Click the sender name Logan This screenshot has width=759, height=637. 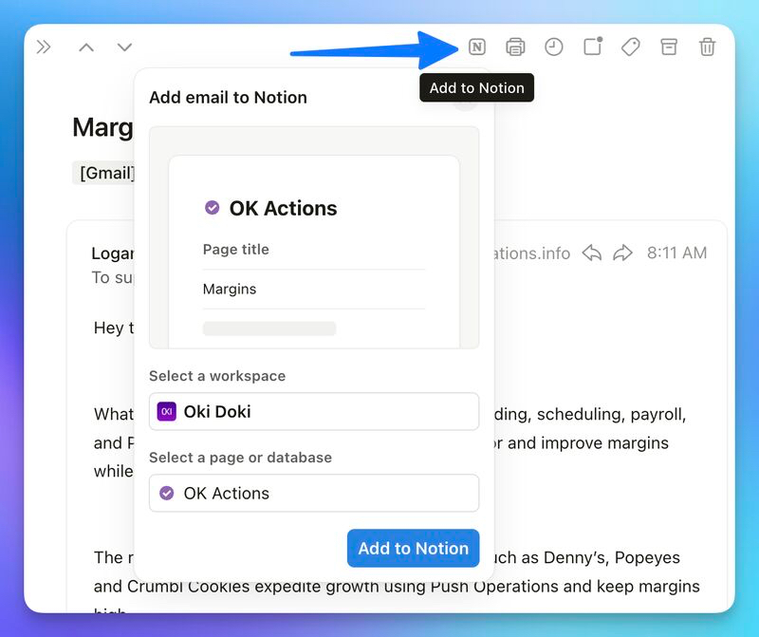[111, 253]
